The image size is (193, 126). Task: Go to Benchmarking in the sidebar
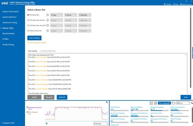click(x=10, y=33)
